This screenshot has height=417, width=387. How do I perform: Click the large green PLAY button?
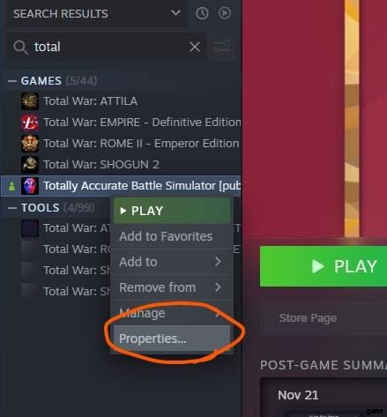[x=324, y=266]
